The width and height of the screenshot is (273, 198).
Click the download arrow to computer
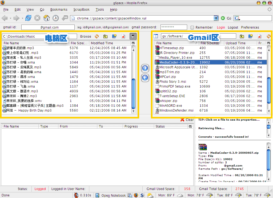coord(145,78)
